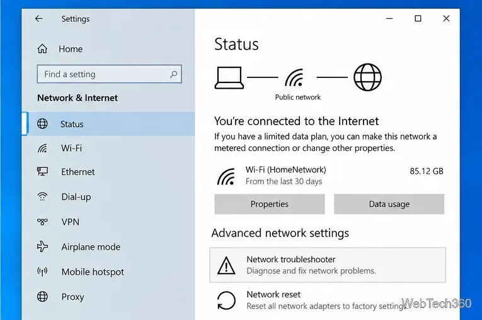Click the Network & Internet heading
482x320 pixels.
pos(77,98)
